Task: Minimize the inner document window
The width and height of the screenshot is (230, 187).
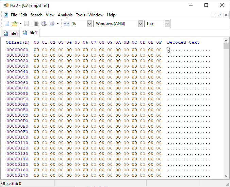Action: pyautogui.click(x=213, y=15)
